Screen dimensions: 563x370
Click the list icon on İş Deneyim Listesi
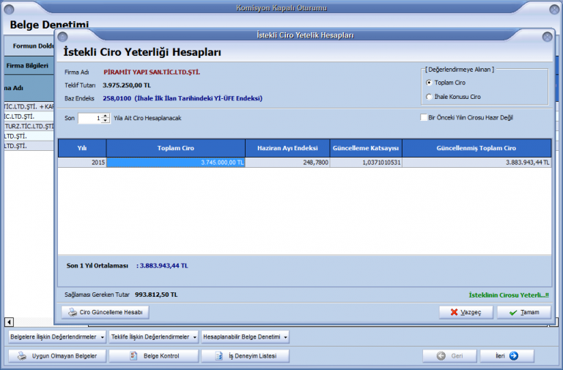point(216,356)
